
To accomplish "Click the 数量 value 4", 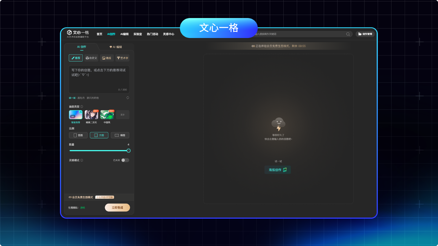I will (x=128, y=145).
